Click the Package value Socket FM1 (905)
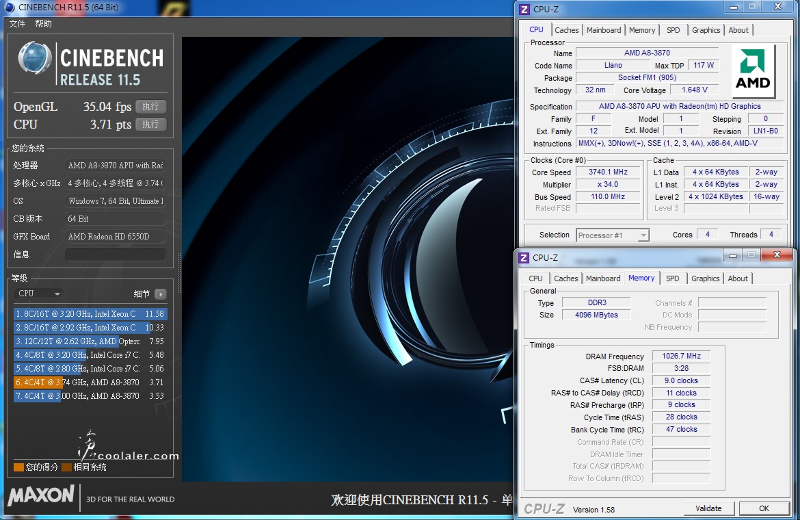The width and height of the screenshot is (800, 520). pyautogui.click(x=647, y=77)
